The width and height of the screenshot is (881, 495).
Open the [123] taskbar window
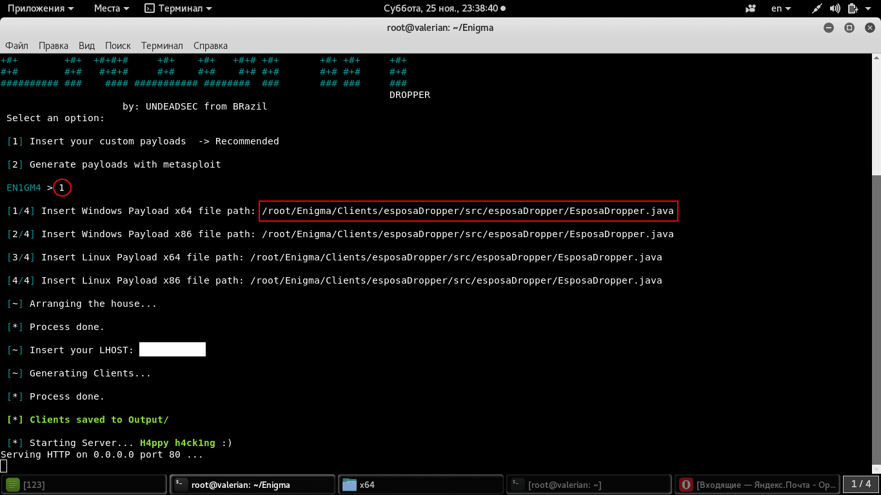pos(84,485)
